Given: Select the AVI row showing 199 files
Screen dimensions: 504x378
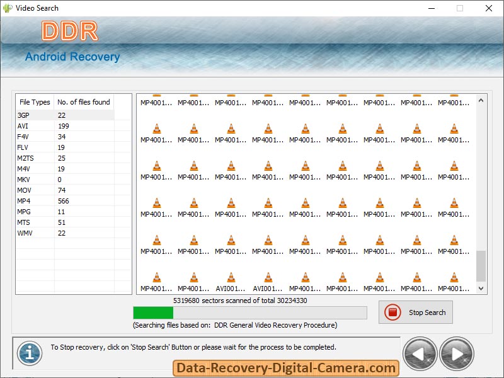Looking at the screenshot, I should (x=38, y=126).
